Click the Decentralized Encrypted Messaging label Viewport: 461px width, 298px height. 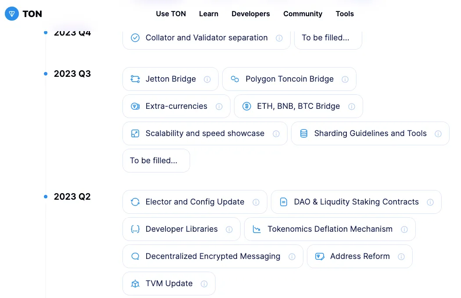coord(213,256)
